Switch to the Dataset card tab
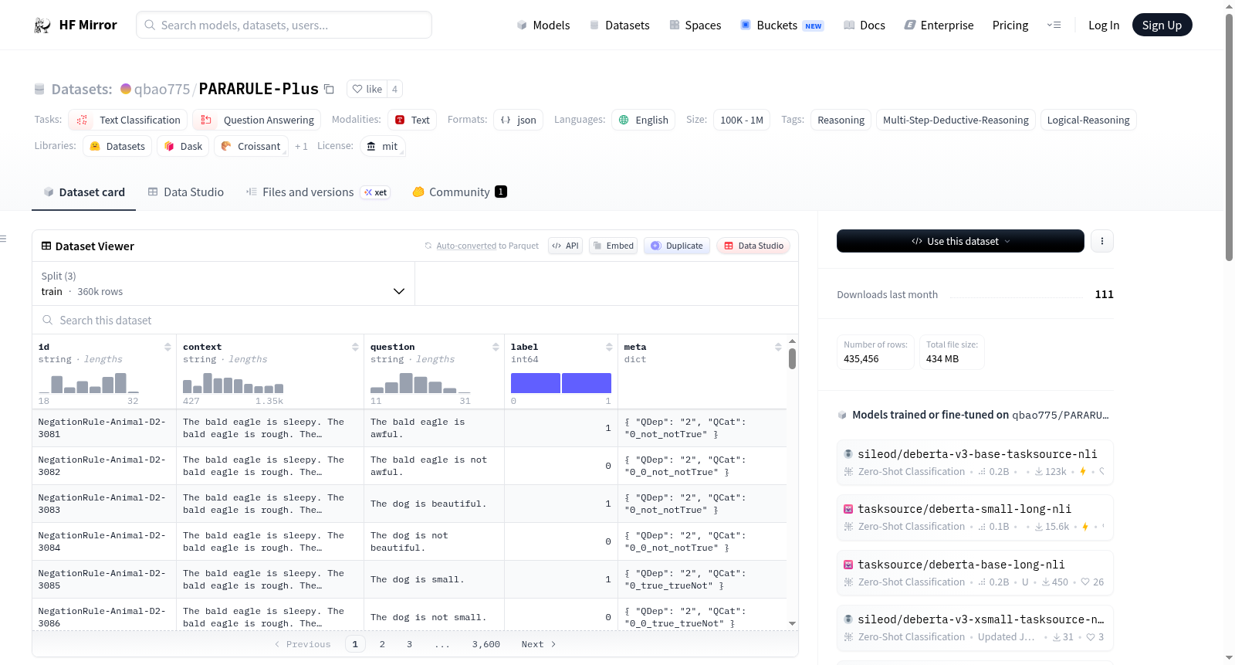 pos(84,192)
